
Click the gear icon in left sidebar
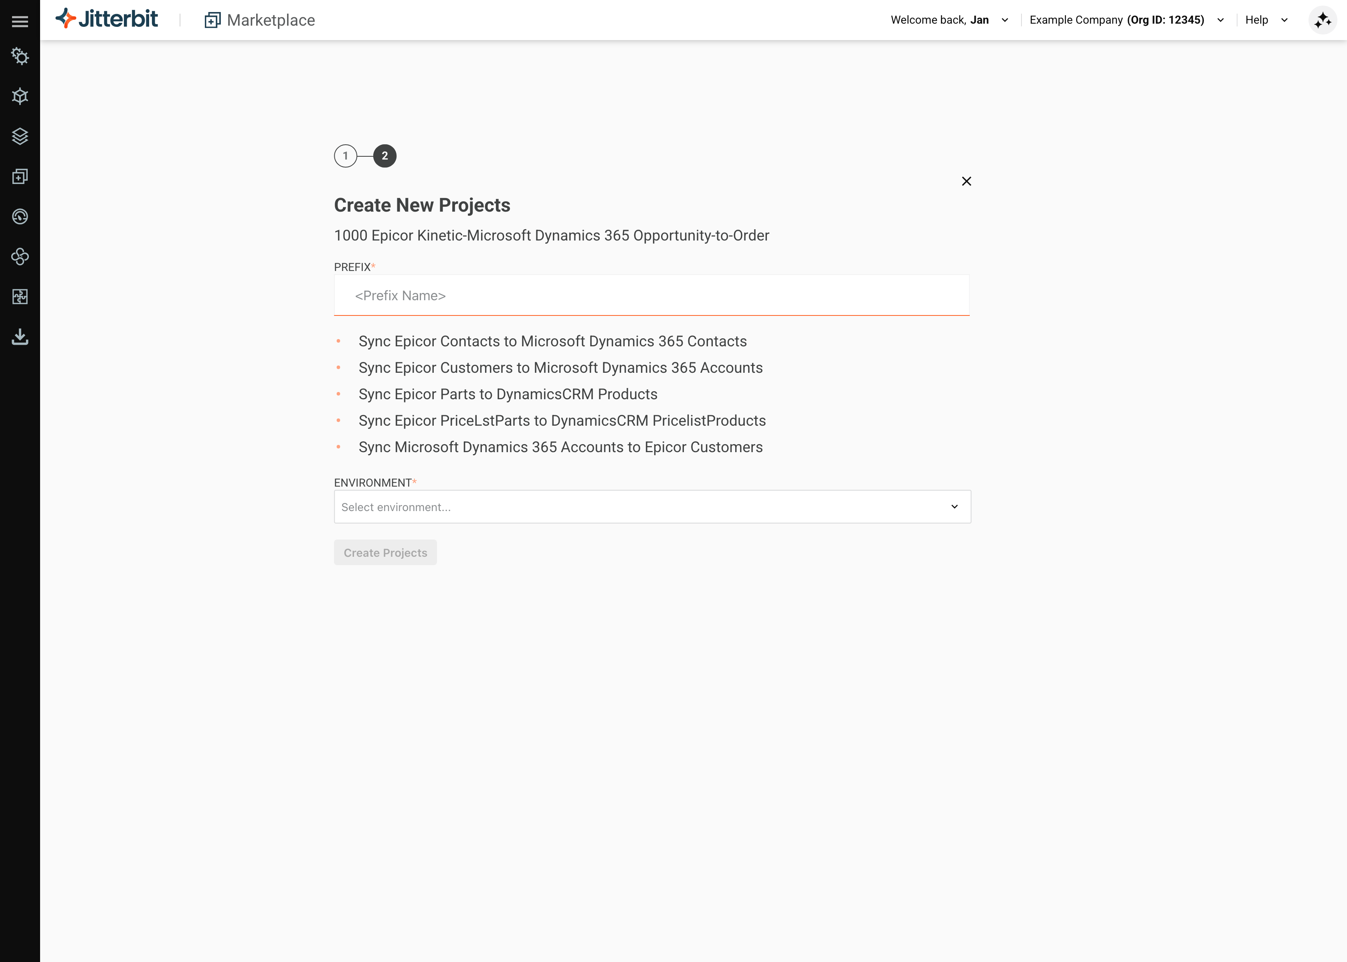pos(20,56)
